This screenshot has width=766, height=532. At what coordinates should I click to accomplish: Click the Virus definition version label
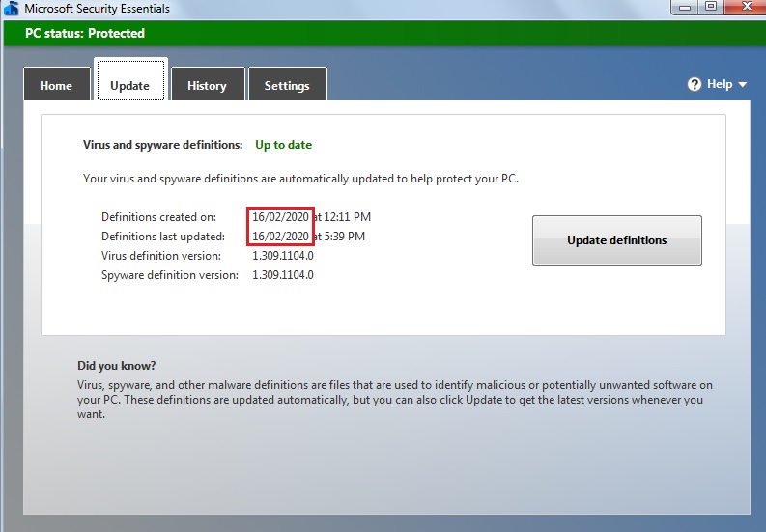161,256
